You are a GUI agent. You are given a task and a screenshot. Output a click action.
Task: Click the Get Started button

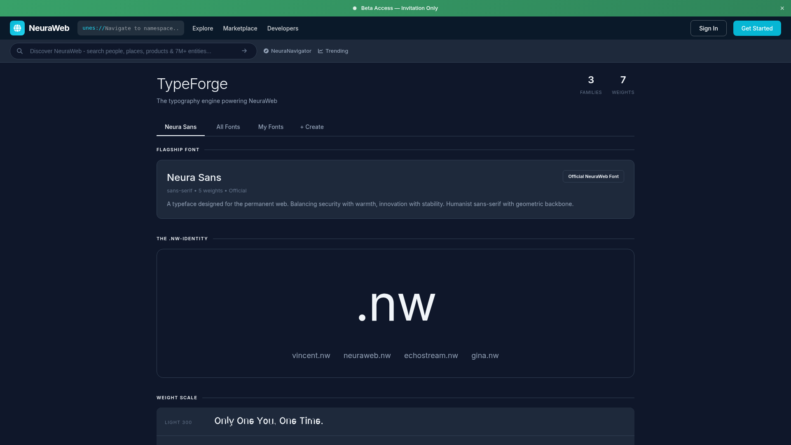(x=757, y=28)
